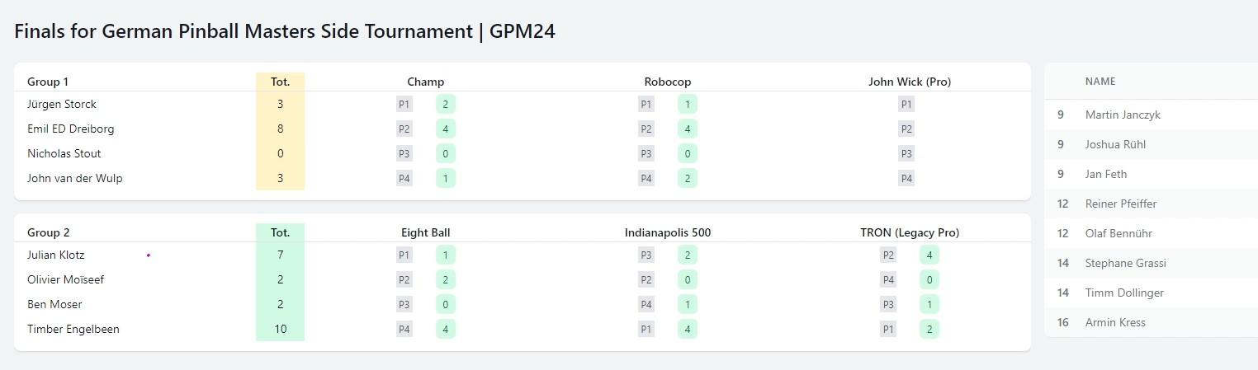Screen dimensions: 1258x370
Task: Select Stephane Grassi in the standings list
Action: 1124,263
